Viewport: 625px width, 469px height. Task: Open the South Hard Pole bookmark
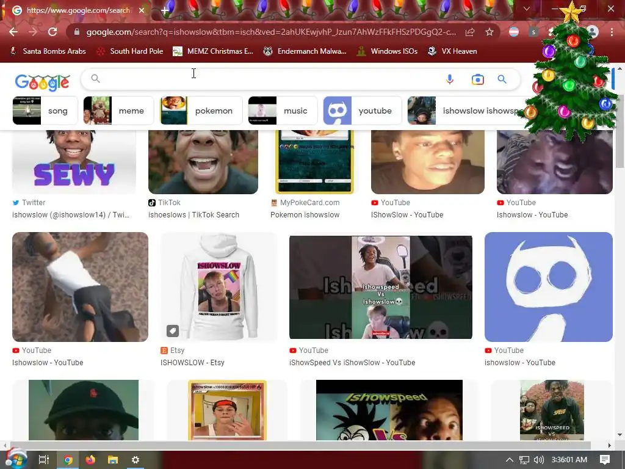tap(131, 51)
